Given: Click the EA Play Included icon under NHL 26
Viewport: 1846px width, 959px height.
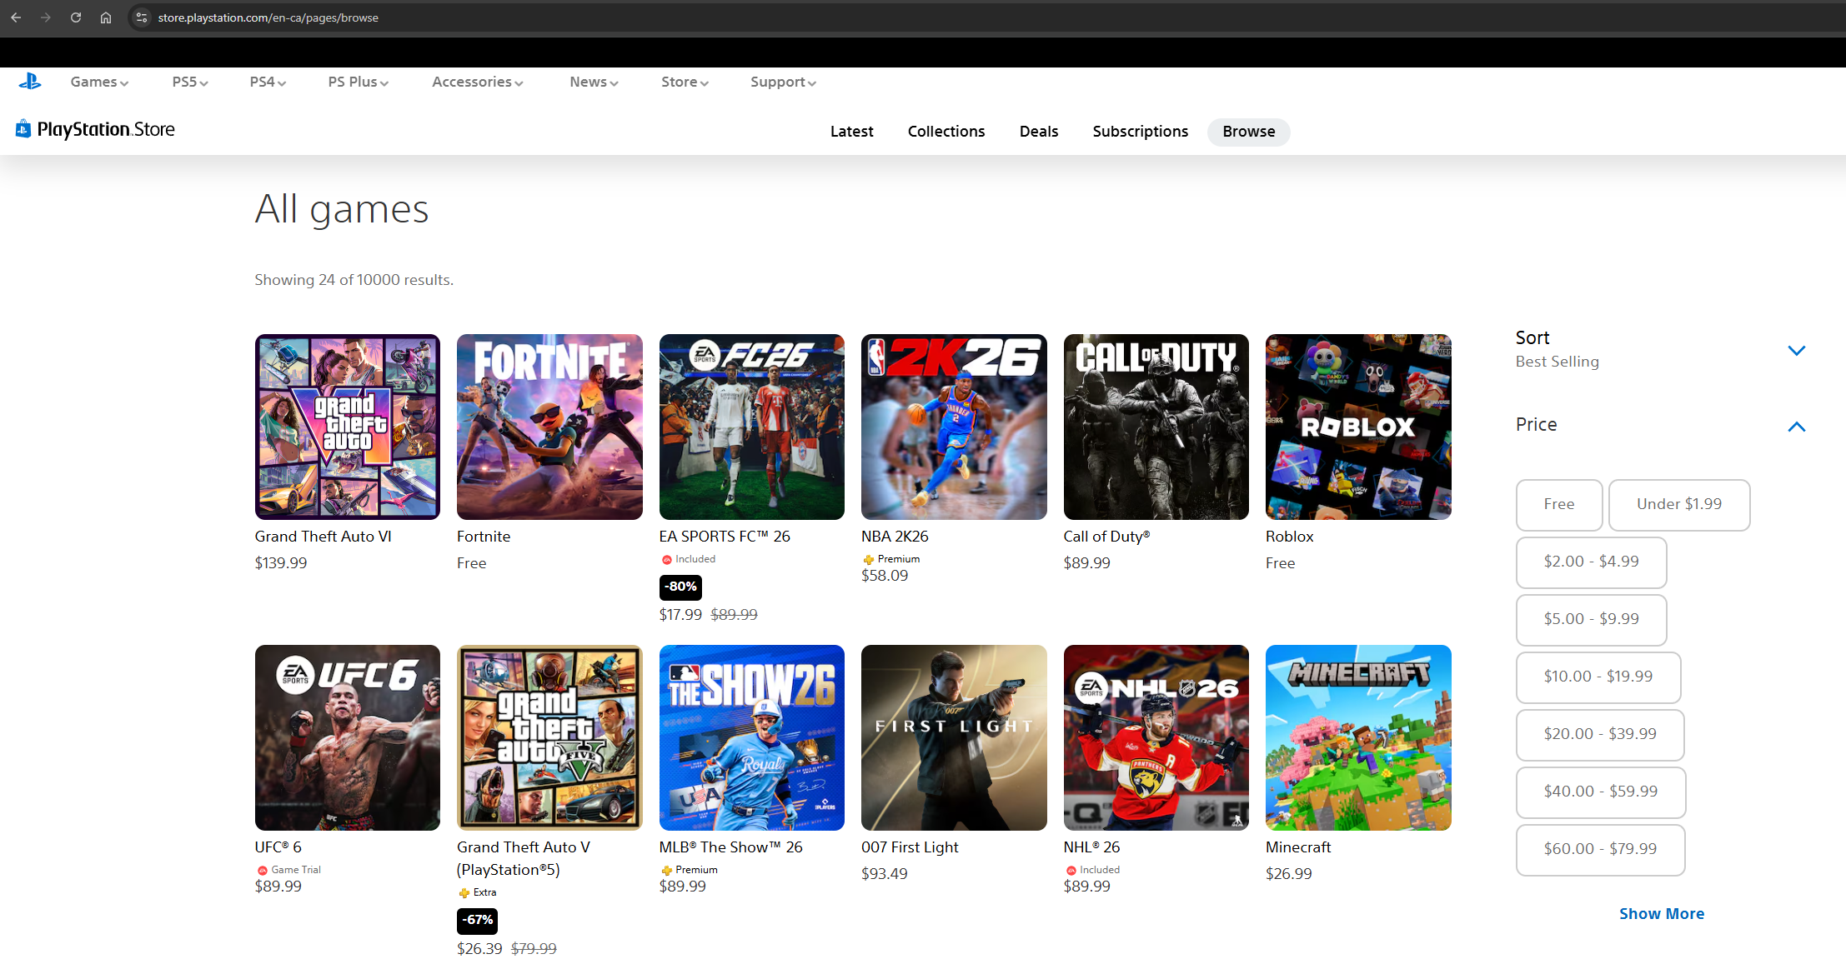Looking at the screenshot, I should pos(1071,871).
